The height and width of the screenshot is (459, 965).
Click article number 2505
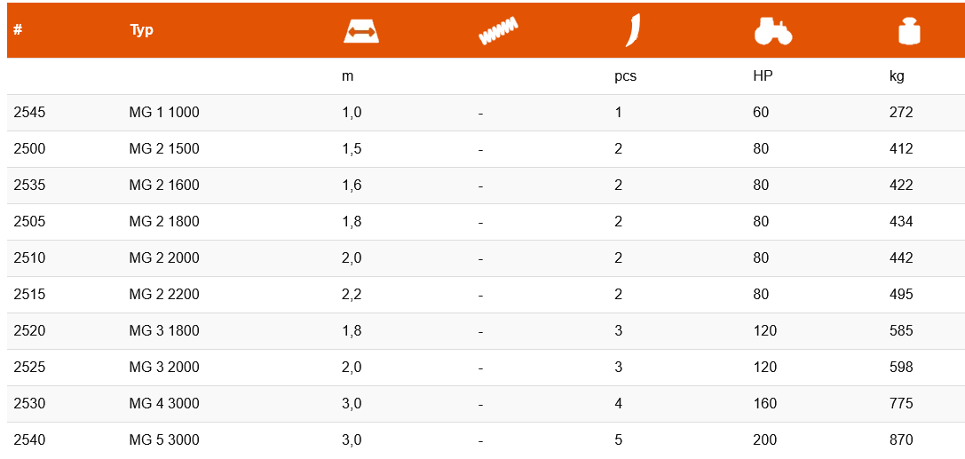(29, 222)
